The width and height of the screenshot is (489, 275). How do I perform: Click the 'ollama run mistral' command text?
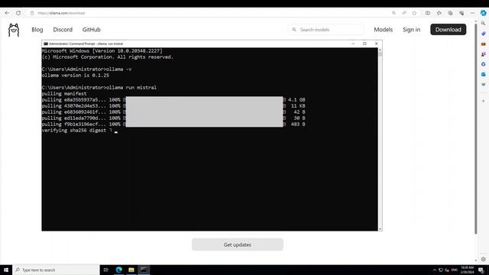(x=131, y=88)
